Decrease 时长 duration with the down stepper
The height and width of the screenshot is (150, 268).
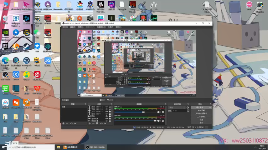click(188, 112)
